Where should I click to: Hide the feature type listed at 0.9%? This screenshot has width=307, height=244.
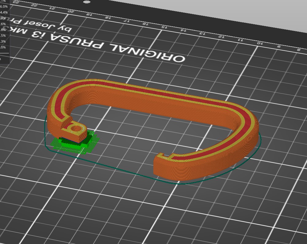coord(5,18)
